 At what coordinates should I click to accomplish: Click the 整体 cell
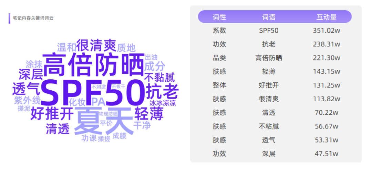[x=219, y=86]
